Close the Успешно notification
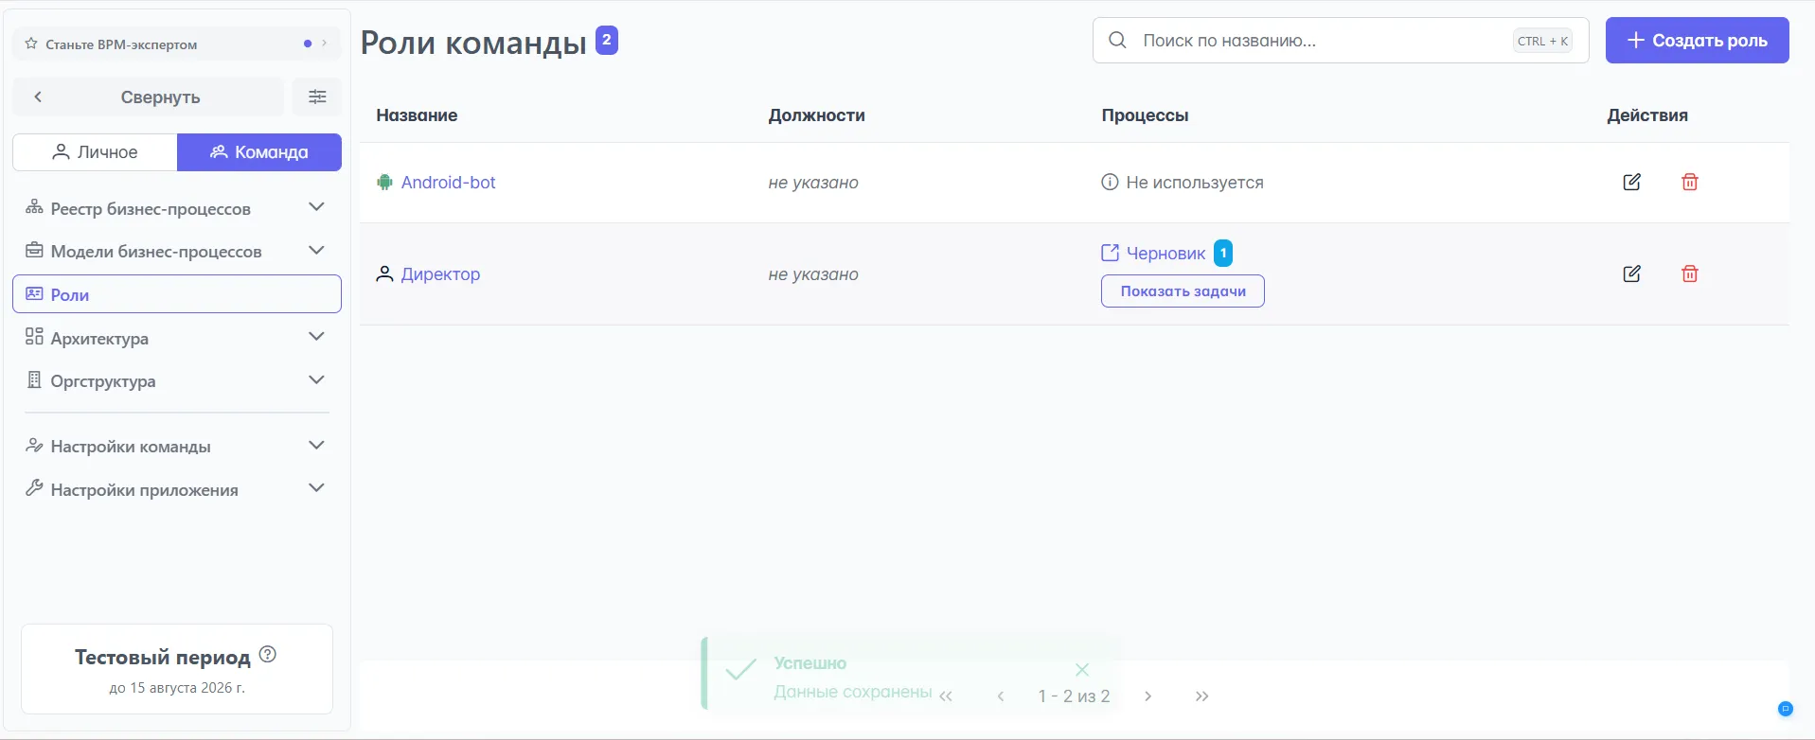Screen dimensions: 1815x740 [x=1082, y=670]
